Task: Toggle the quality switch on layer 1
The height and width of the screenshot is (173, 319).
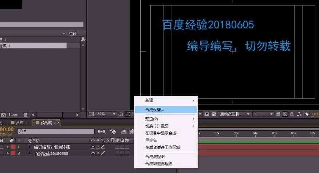Action: (x=103, y=147)
